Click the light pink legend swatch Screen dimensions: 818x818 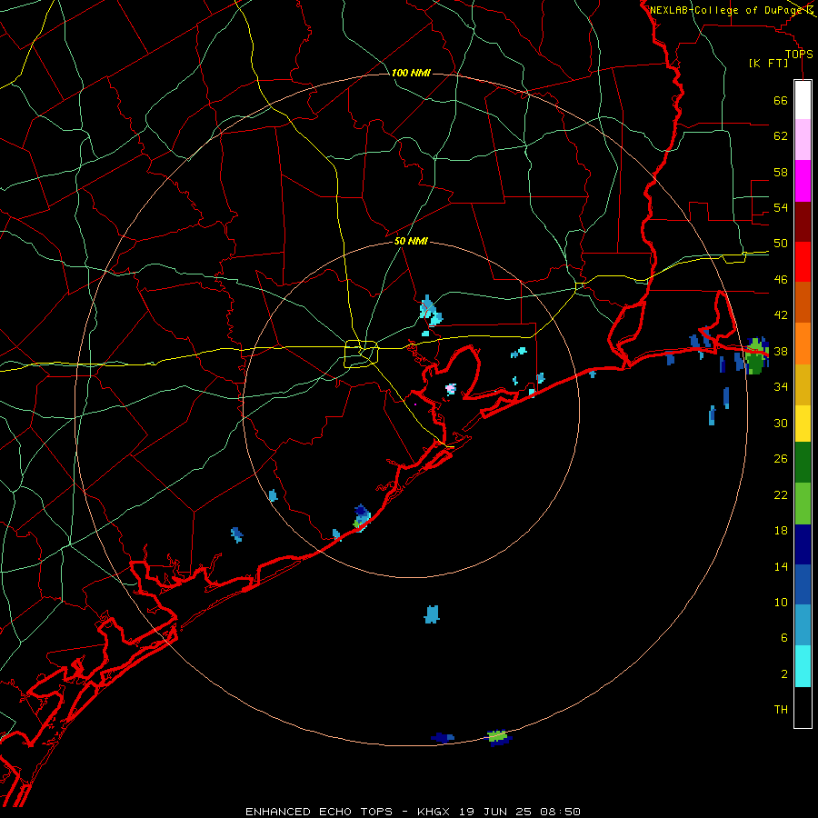[x=803, y=140]
